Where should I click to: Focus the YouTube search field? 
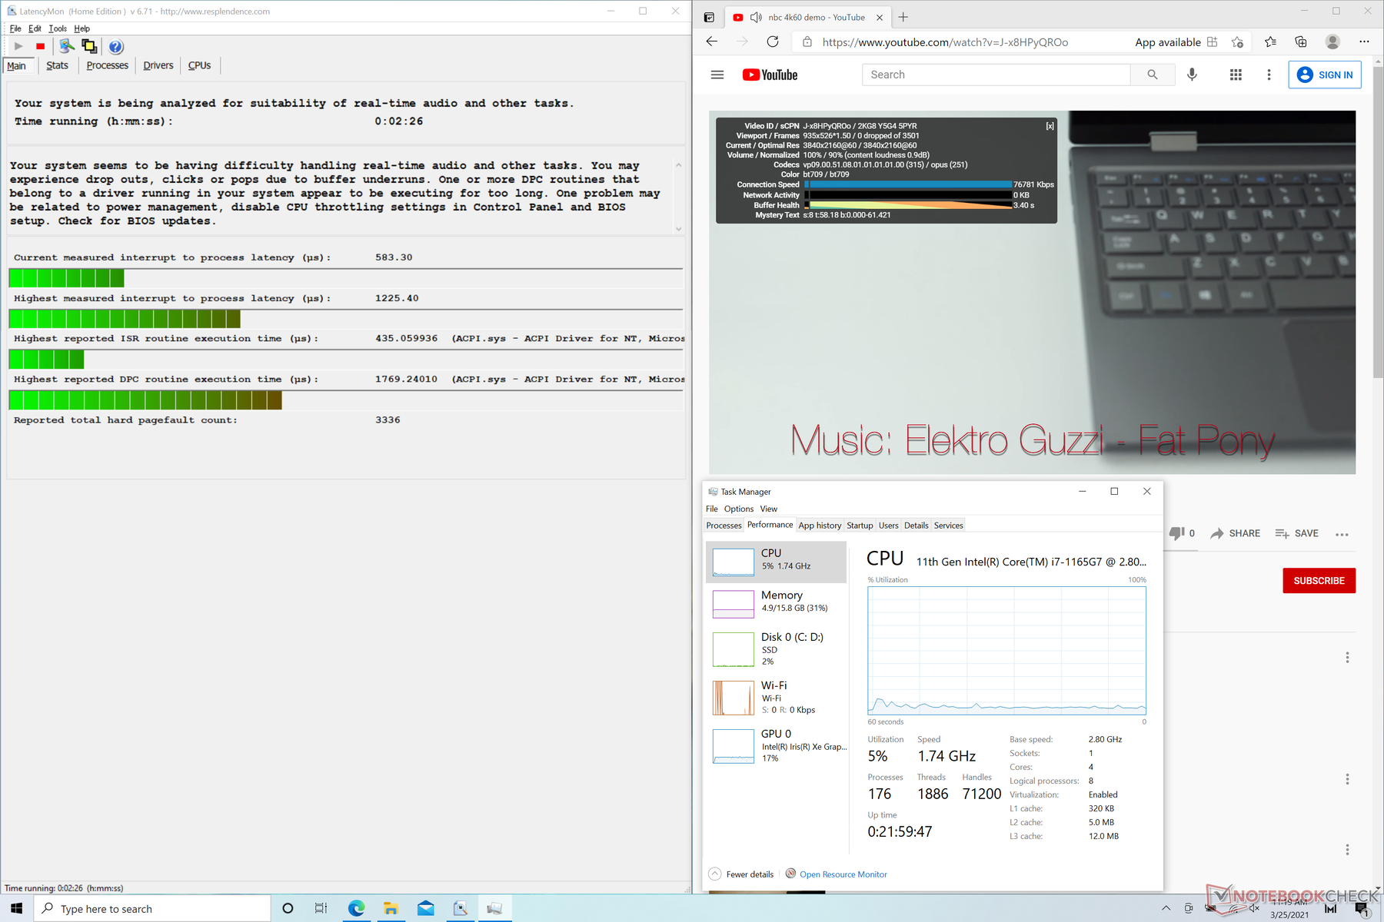(996, 75)
